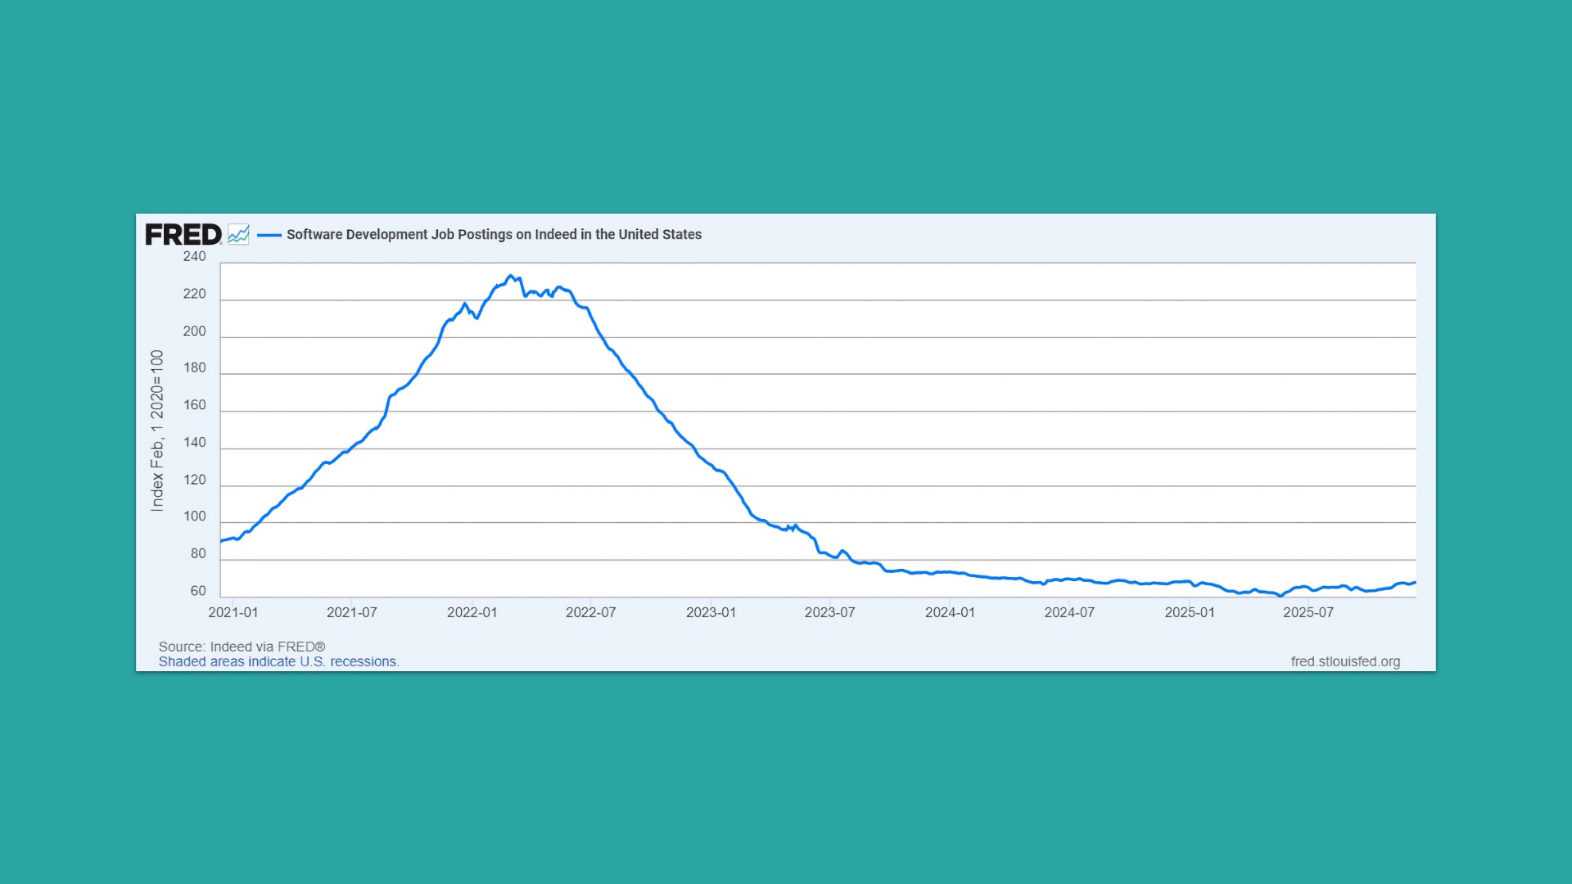Click the chart icon beside FRED logo
The image size is (1572, 884).
click(x=238, y=235)
